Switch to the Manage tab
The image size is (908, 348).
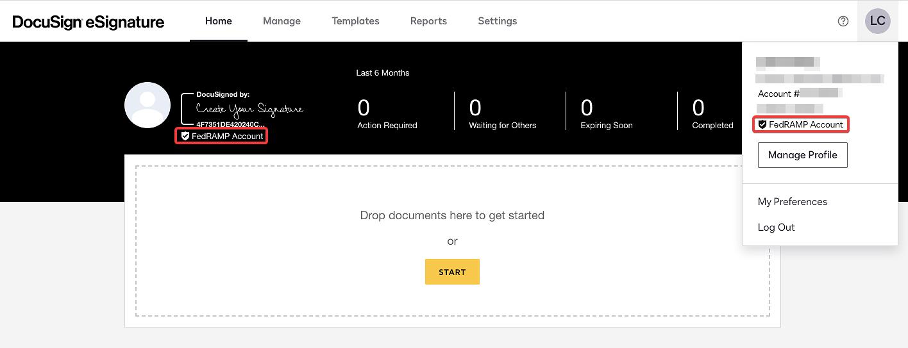(282, 21)
